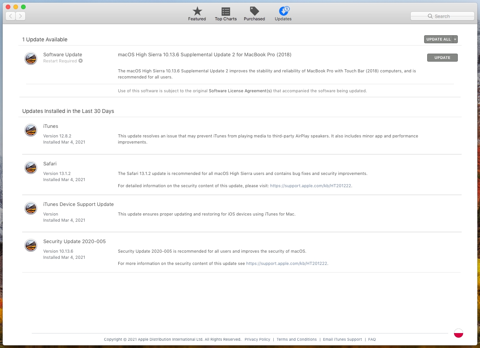
Task: Click the zoom green window button
Action: (x=23, y=7)
